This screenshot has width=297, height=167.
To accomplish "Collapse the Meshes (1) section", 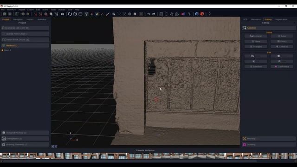I will coord(25,45).
